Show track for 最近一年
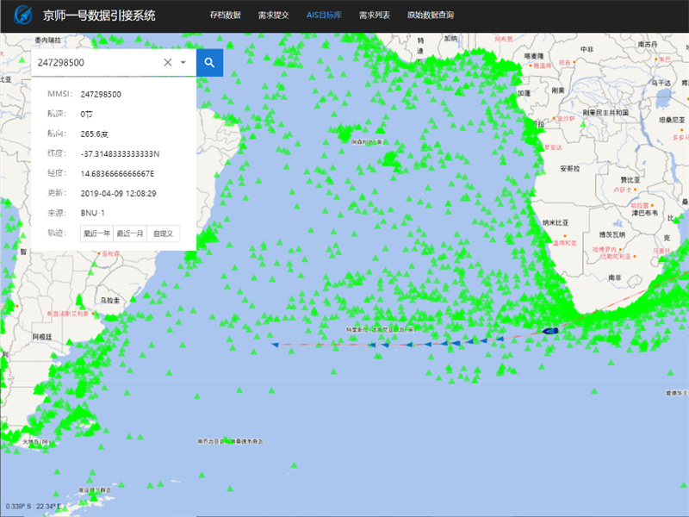Viewport: 689px width, 517px height. 96,234
